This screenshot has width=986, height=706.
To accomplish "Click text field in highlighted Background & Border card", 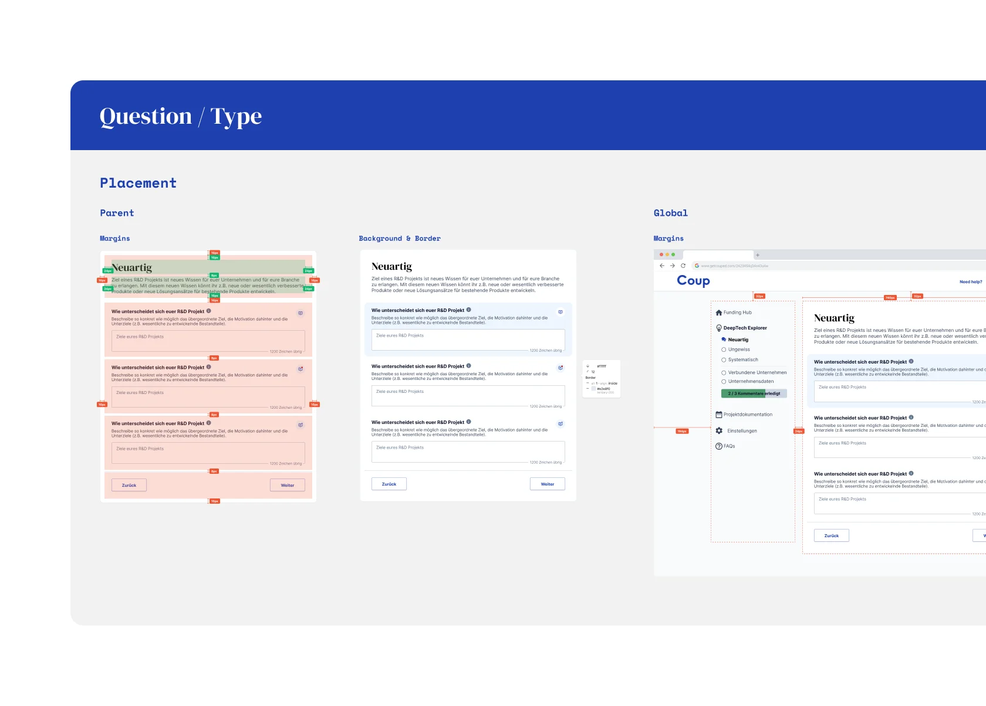I will tap(468, 340).
